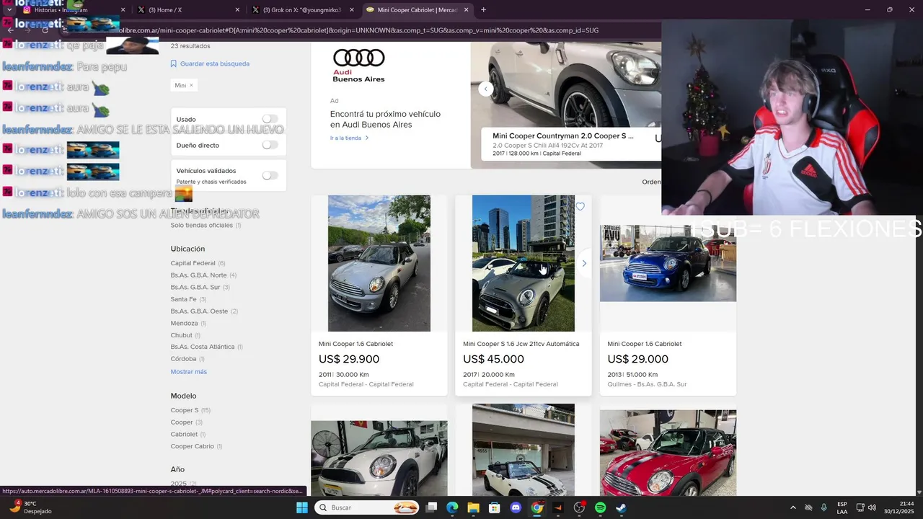Switch to Home / X tab
The height and width of the screenshot is (519, 923).
pos(187,10)
